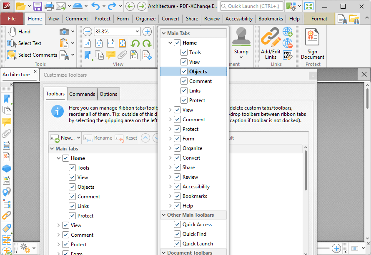Click the Rotate counter-clockwise green icon
Viewport: 371px width, 255px height.
point(135,43)
